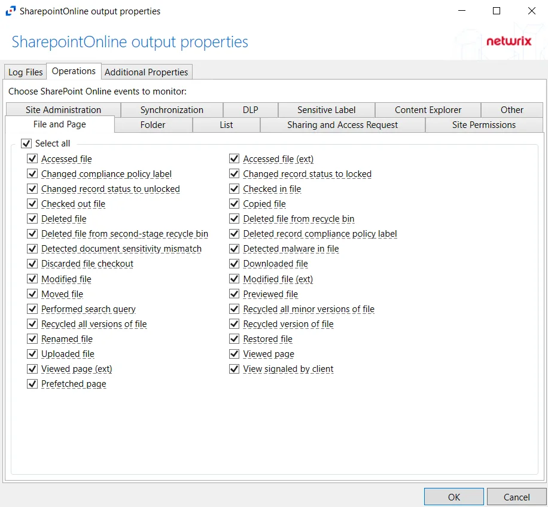Uncheck Viewed page (ext) checkbox

coord(32,369)
